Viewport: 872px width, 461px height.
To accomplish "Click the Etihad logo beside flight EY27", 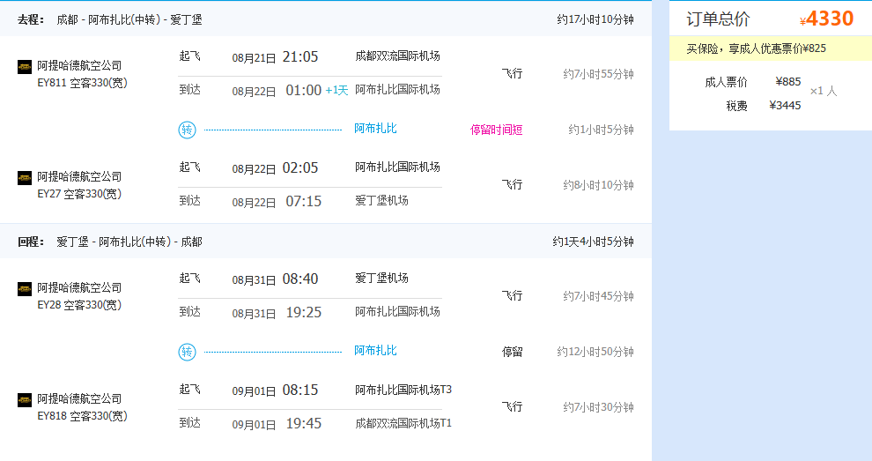I will point(25,178).
